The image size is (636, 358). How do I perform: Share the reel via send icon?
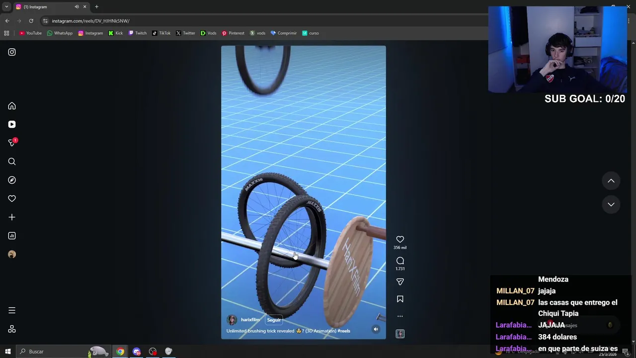[400, 282]
